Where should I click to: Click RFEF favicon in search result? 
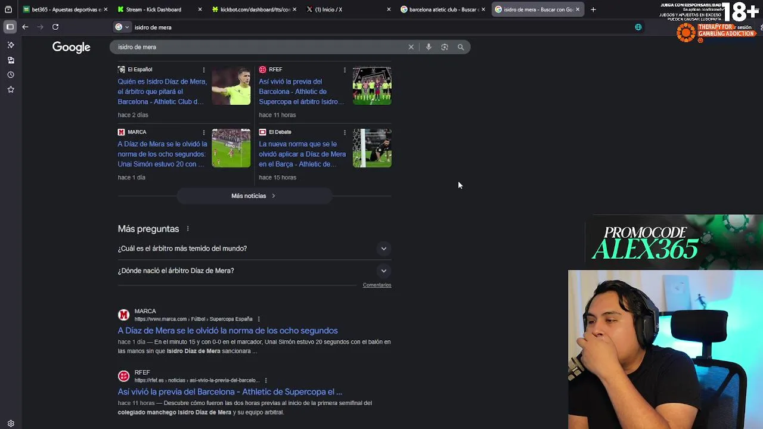pos(123,376)
